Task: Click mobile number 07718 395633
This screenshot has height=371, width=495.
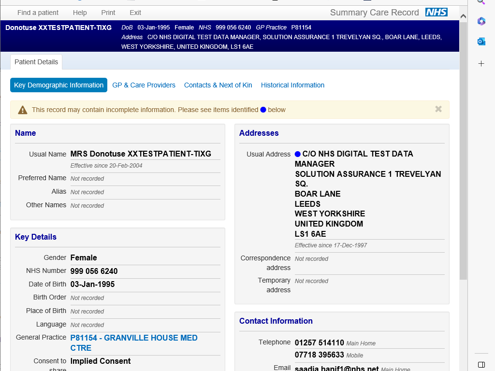Action: 320,355
